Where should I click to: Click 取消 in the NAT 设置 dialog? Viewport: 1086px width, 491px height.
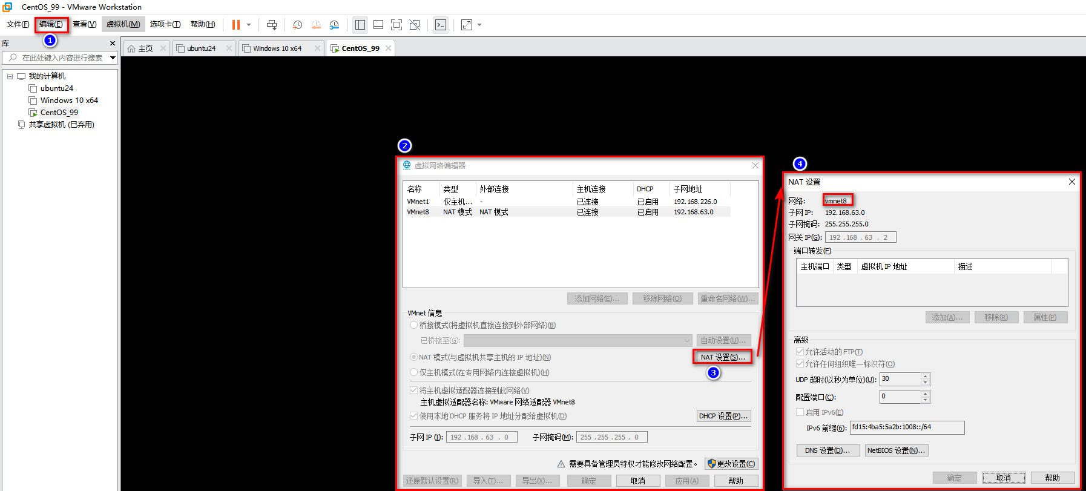[1004, 478]
